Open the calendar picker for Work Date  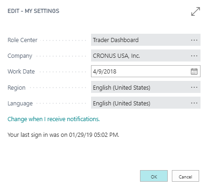click(194, 71)
